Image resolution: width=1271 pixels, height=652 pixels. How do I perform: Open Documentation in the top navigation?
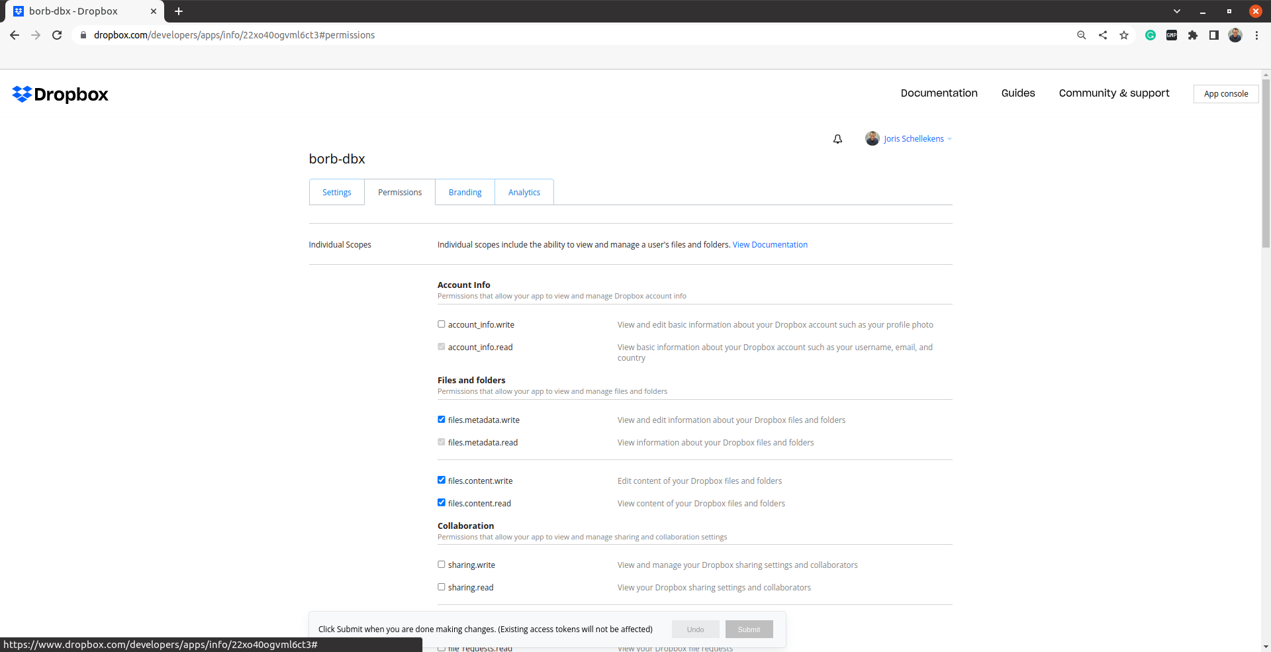pyautogui.click(x=939, y=93)
